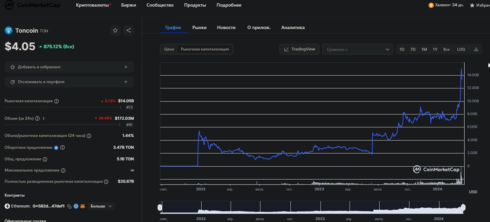Click info icon beside Общ. предложение
This screenshot has width=490, height=222.
pos(45,159)
